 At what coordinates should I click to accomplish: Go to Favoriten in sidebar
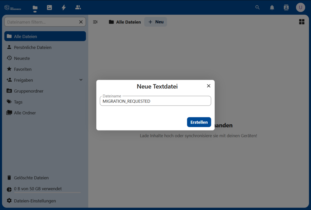click(x=23, y=69)
